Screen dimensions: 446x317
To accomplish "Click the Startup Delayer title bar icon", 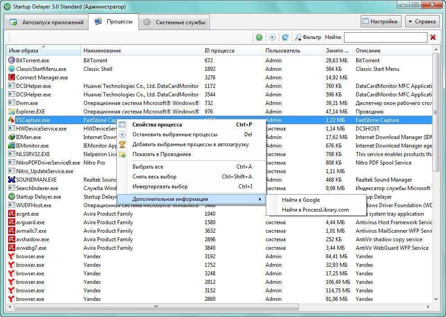I will click(7, 6).
